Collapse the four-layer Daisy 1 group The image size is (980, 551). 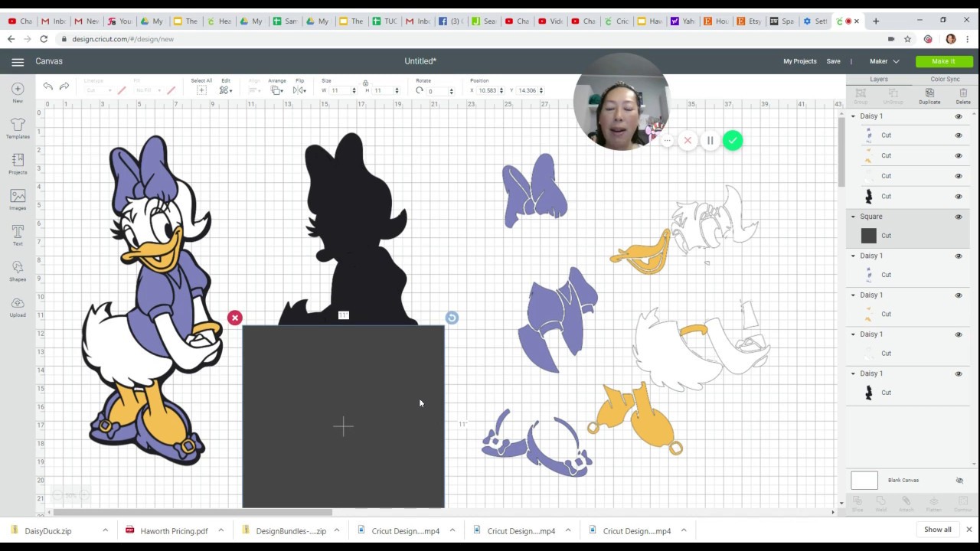(x=853, y=116)
